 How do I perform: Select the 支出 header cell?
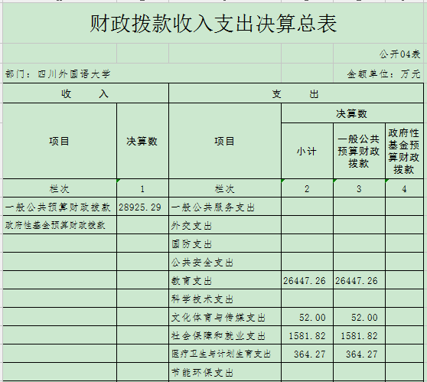pos(296,93)
